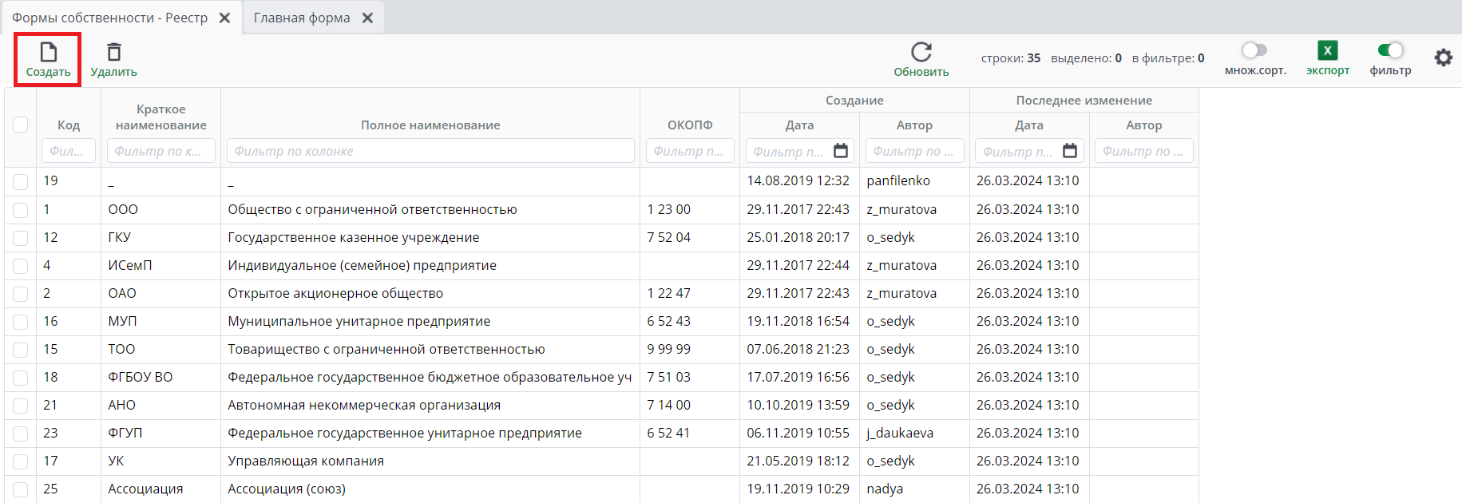Click the Обновить refresh icon
1462x503 pixels.
tap(921, 53)
